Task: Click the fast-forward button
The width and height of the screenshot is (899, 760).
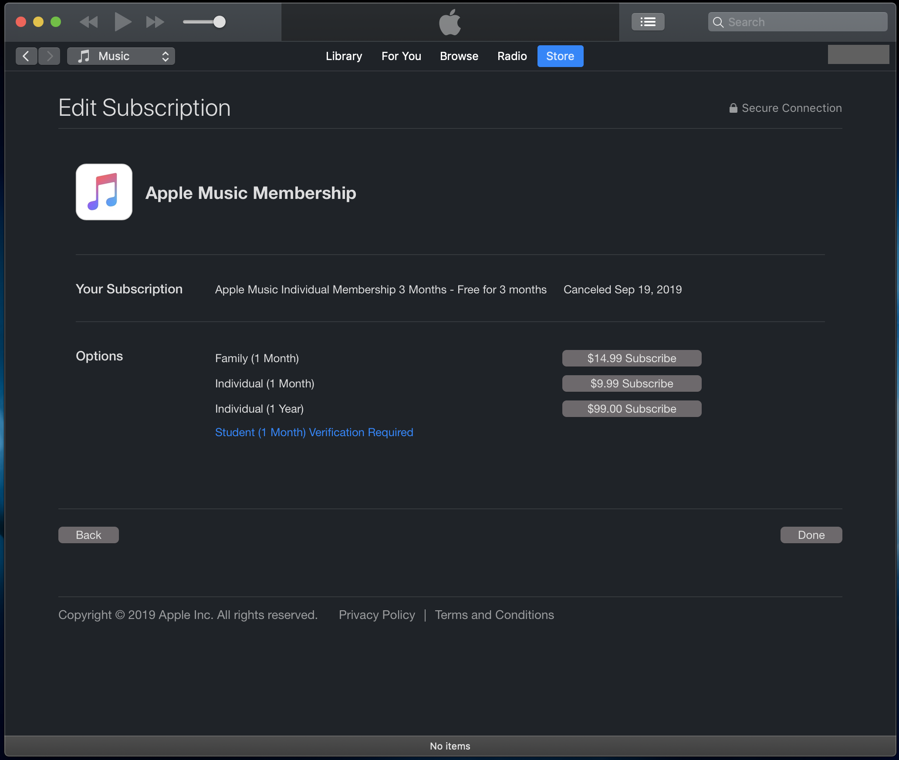Action: pyautogui.click(x=155, y=22)
